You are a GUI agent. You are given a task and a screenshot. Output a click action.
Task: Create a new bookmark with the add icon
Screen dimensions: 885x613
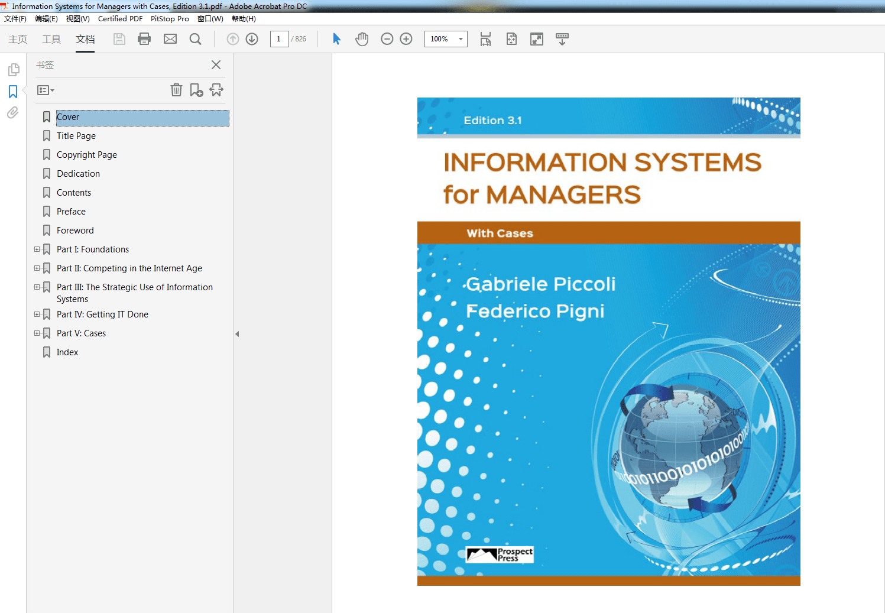pyautogui.click(x=196, y=90)
